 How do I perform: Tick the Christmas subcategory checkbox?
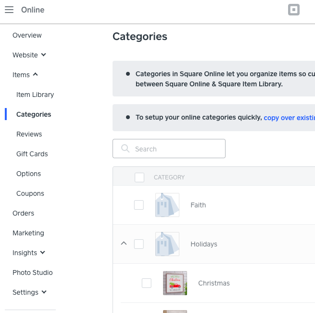coord(147,283)
